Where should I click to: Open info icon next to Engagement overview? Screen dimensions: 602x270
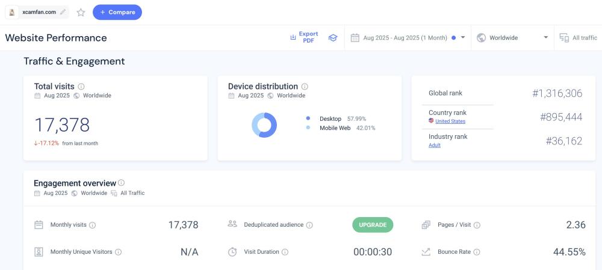tap(122, 183)
